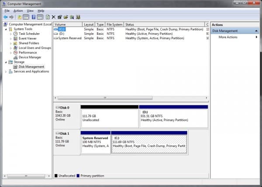Click the blue Primary partition legend swatch

tap(78, 176)
